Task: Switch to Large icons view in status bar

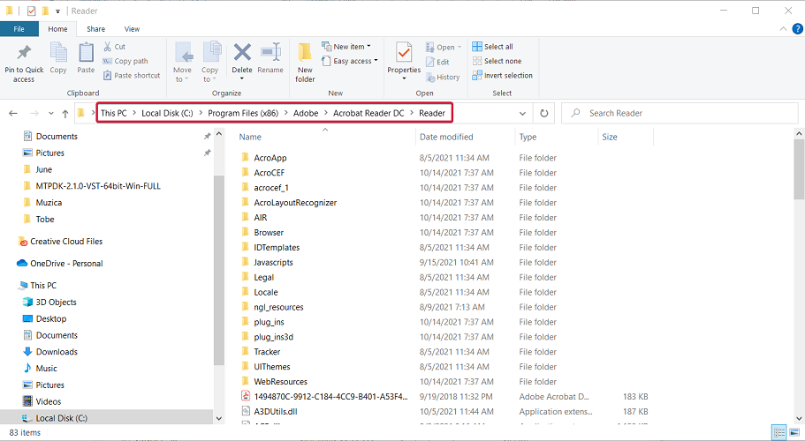Action: 794,433
